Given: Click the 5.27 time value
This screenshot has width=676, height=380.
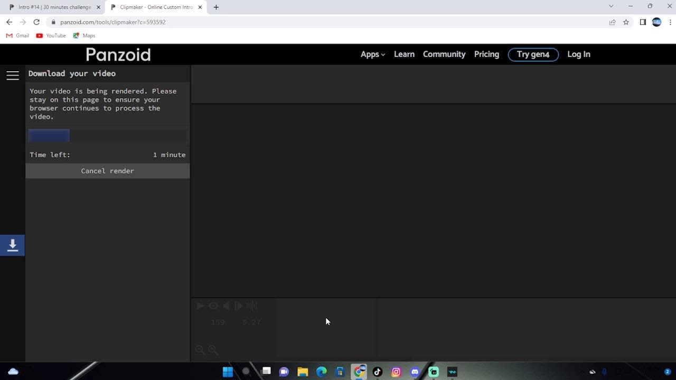Looking at the screenshot, I should tap(251, 322).
